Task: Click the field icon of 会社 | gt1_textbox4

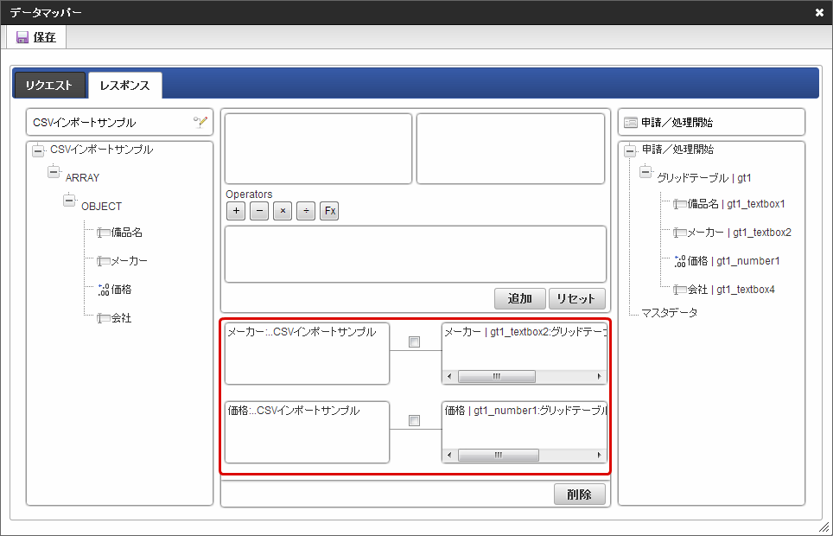Action: click(680, 290)
